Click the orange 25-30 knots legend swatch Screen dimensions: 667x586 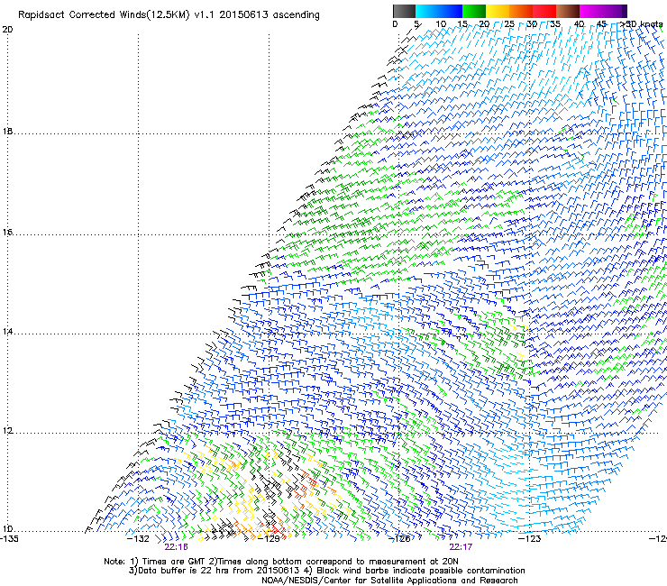(x=521, y=11)
